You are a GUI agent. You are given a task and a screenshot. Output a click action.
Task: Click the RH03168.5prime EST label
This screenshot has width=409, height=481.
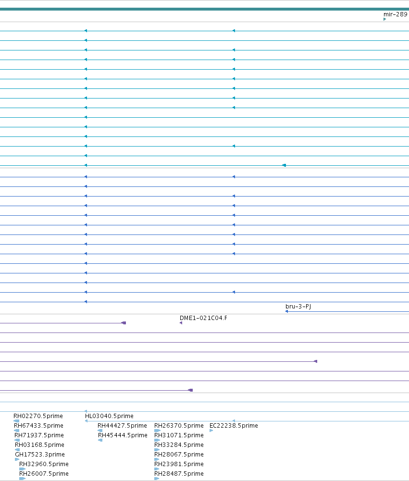tap(39, 445)
